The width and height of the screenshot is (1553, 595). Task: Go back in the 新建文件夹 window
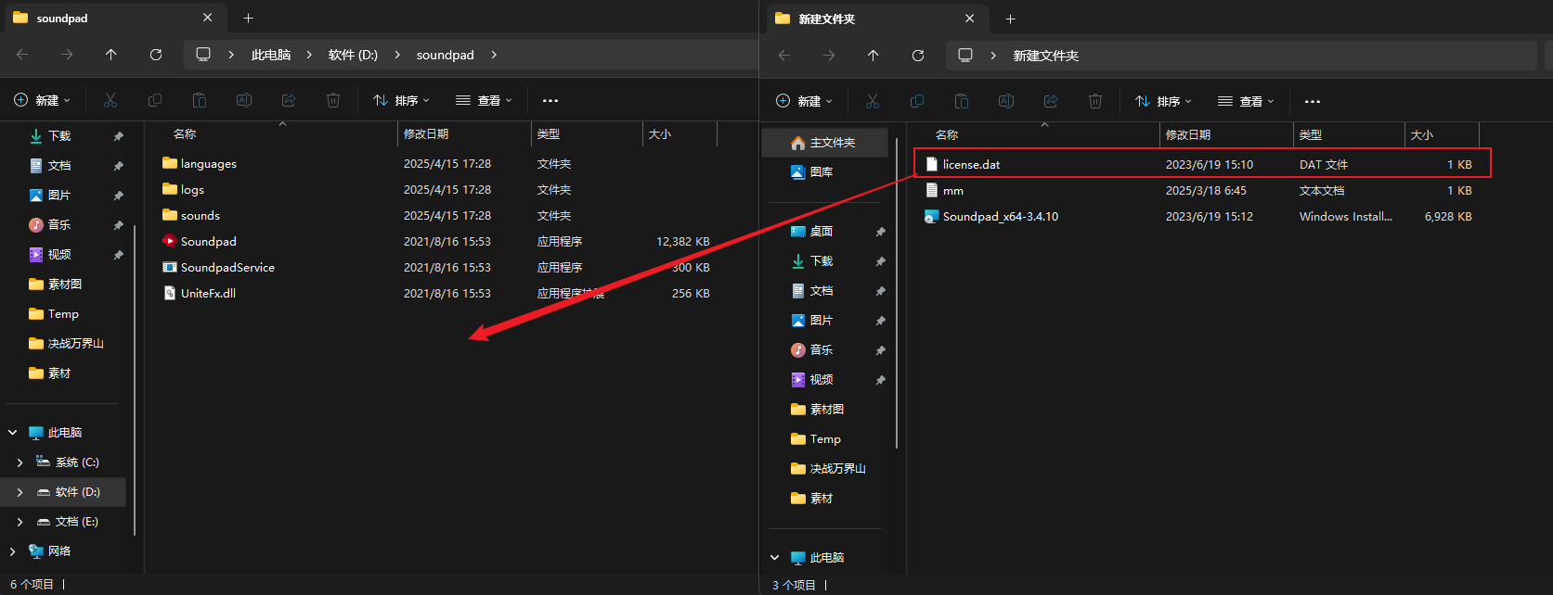[x=784, y=56]
